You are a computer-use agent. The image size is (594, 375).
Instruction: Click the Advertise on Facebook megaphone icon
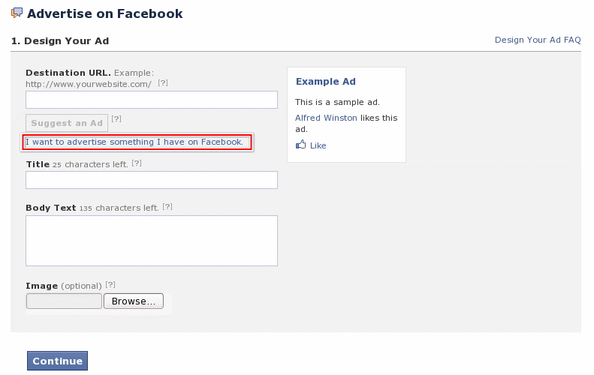coord(17,13)
